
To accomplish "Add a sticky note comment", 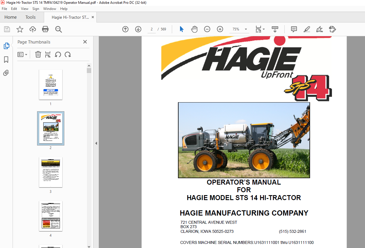I will tap(294, 29).
